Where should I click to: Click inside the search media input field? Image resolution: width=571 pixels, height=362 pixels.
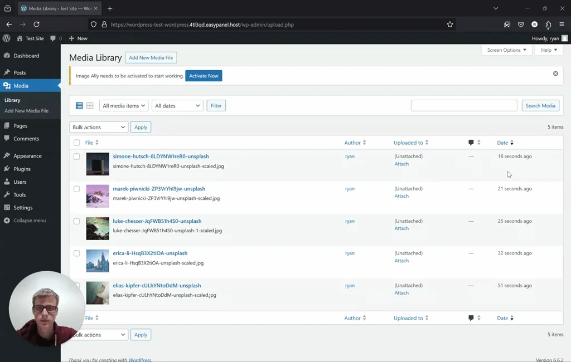pos(463,105)
